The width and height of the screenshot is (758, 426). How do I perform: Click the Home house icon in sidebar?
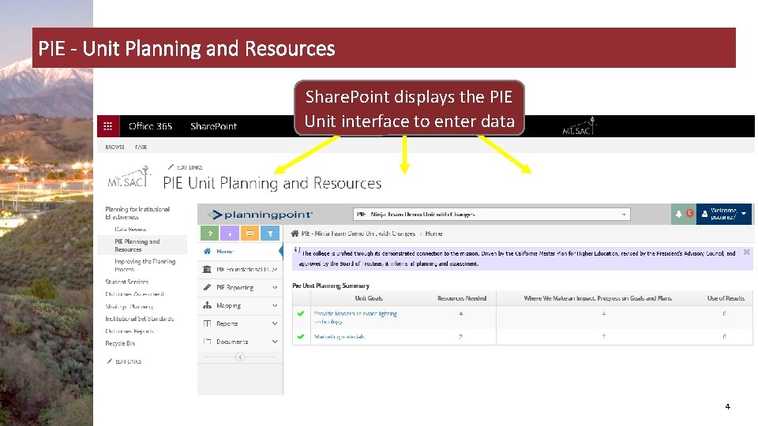[x=208, y=251]
